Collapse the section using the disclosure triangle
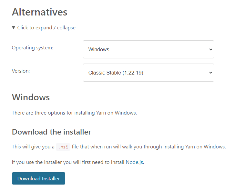246x191 pixels. click(14, 28)
